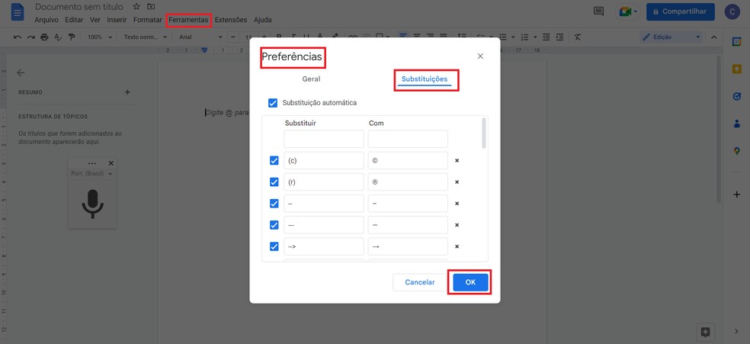Uncheck the --> arrow substitution checkbox

point(274,246)
